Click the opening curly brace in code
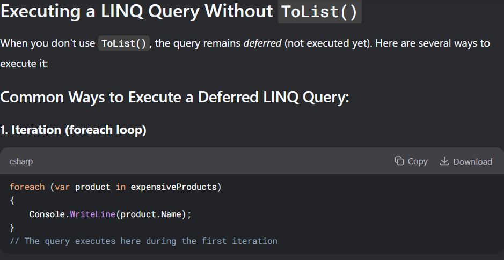Viewport: 504px width, 260px height. (x=12, y=200)
